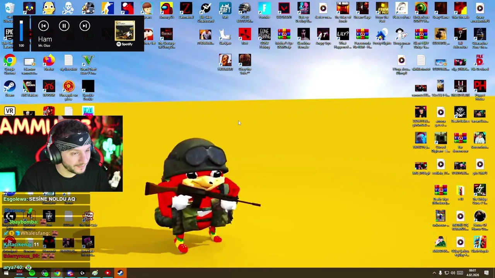Open Mother's Eye DEMO zip archive
The image size is (495, 278).
(x=284, y=38)
